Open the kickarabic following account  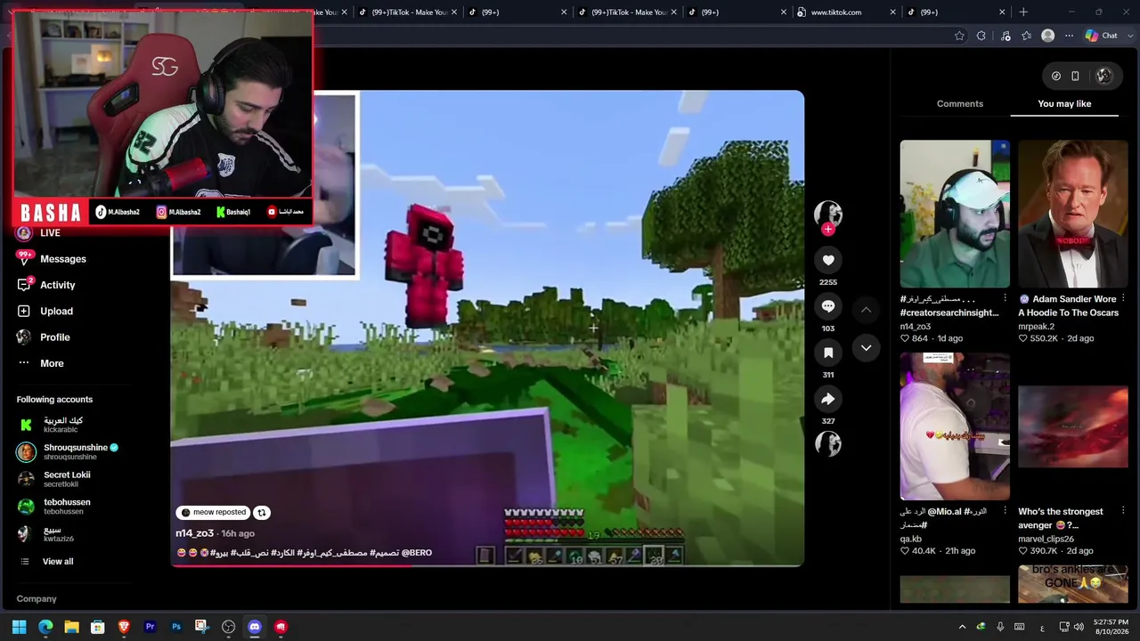pos(51,425)
